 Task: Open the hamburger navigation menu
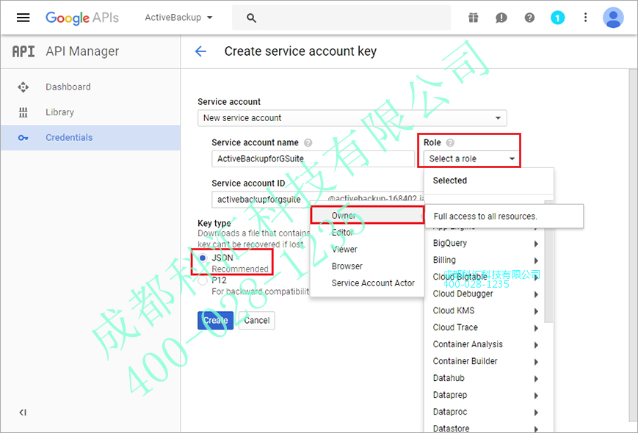[23, 18]
